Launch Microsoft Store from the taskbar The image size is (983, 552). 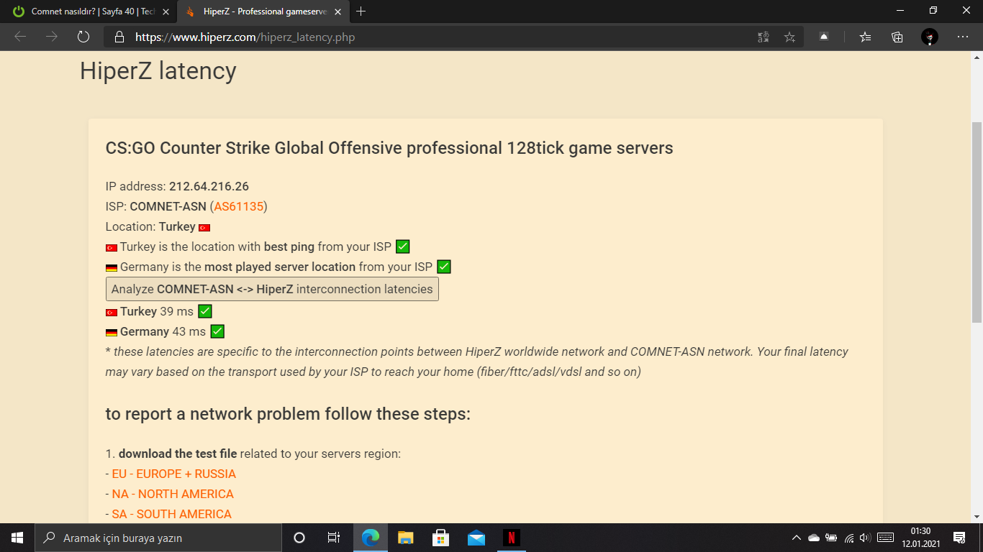pos(440,538)
